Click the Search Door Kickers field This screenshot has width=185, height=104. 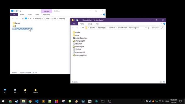coord(157,28)
